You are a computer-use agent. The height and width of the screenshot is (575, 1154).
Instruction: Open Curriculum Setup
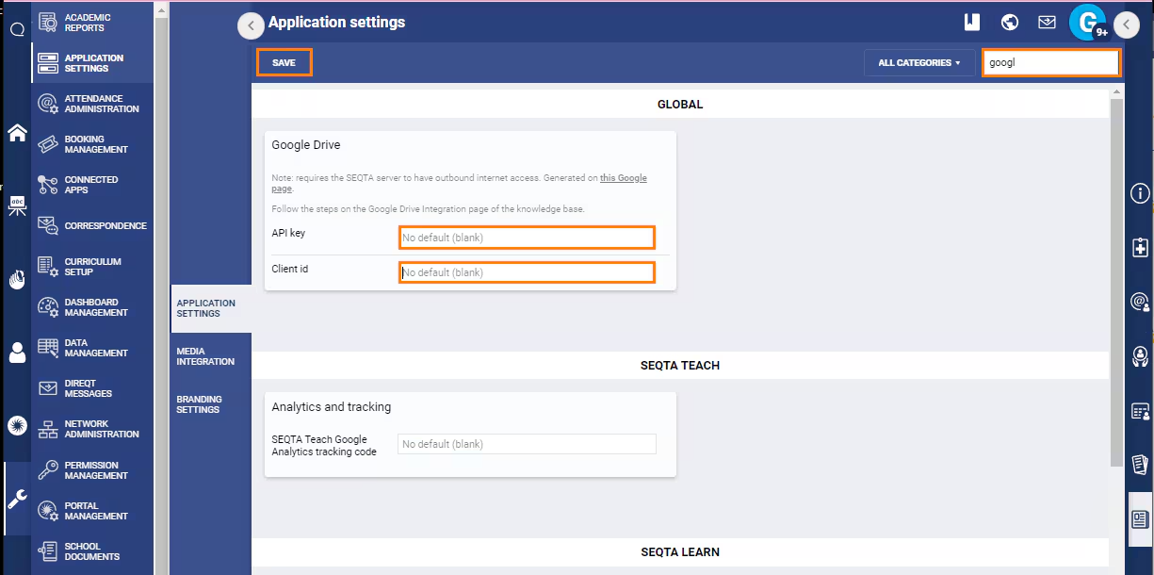tap(92, 267)
